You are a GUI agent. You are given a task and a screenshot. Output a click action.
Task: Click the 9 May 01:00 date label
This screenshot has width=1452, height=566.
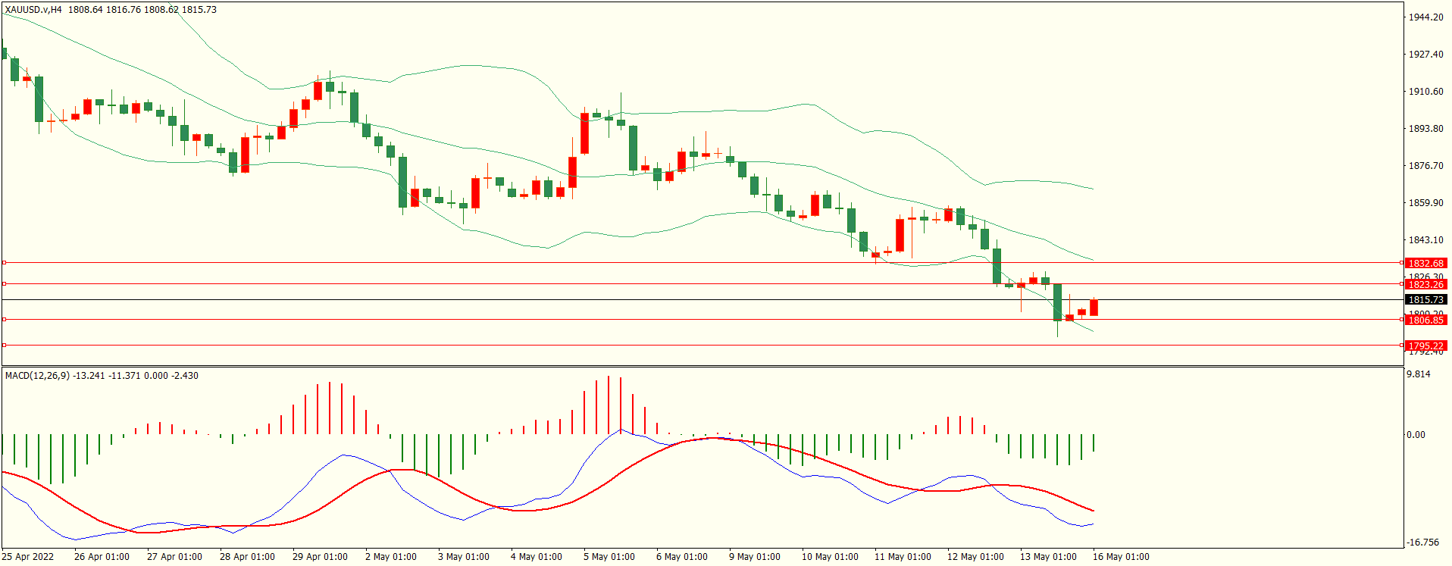[x=755, y=557]
